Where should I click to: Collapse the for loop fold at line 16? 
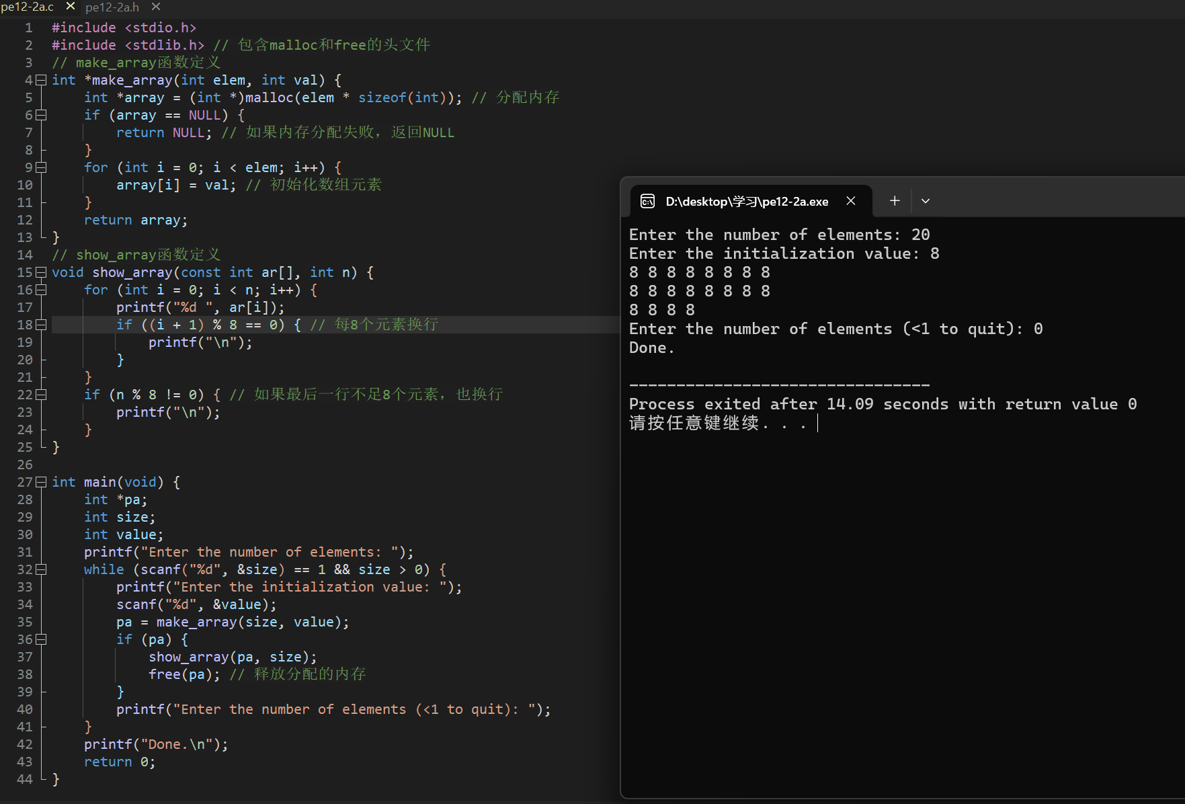[41, 290]
